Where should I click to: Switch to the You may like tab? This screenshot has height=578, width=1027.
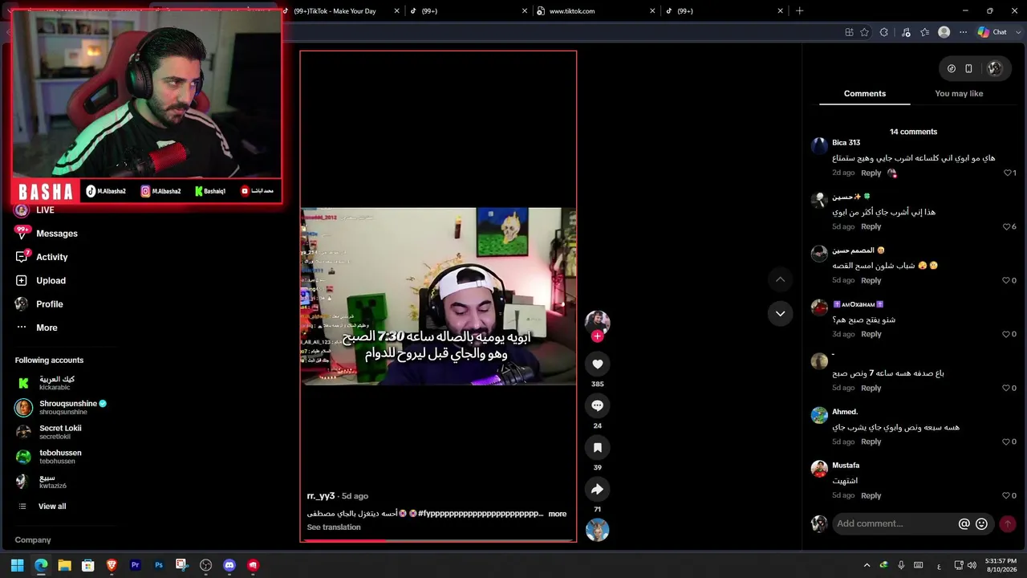pos(959,94)
